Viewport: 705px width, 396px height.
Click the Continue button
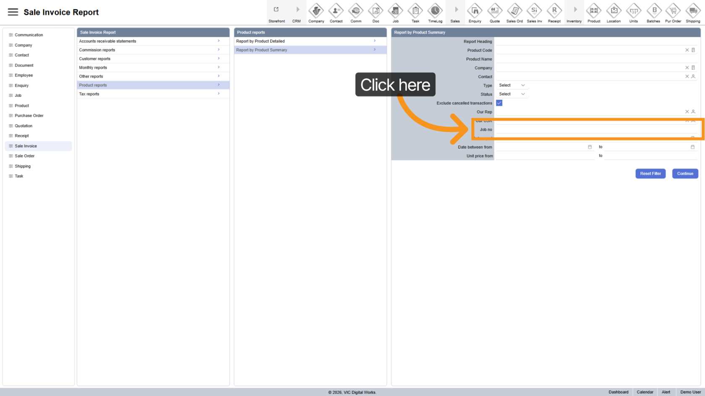point(685,173)
